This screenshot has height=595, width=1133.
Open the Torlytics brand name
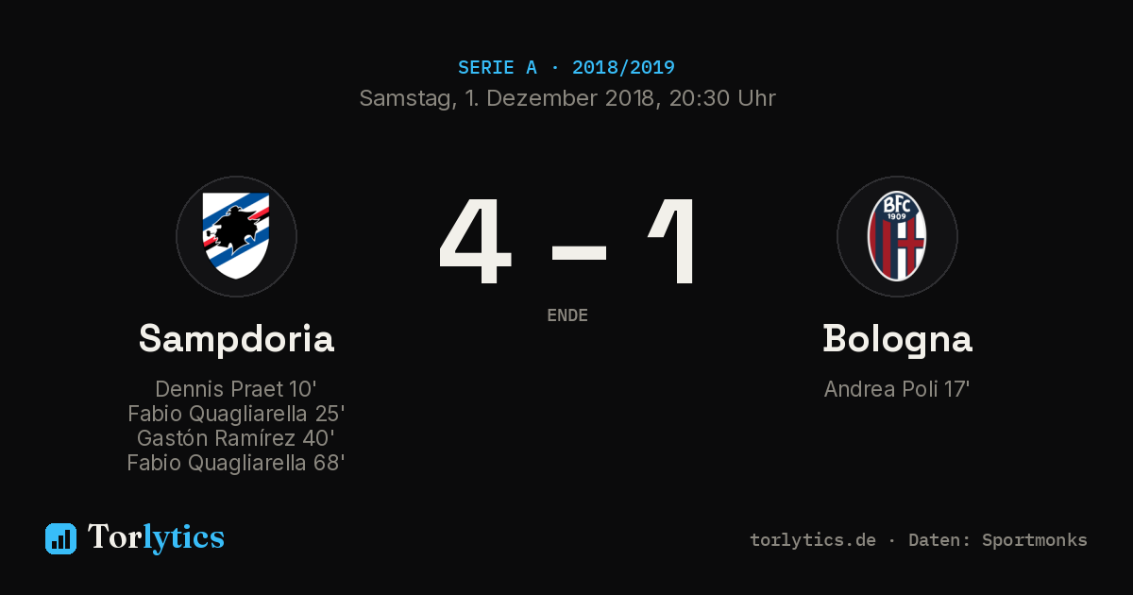click(x=156, y=537)
